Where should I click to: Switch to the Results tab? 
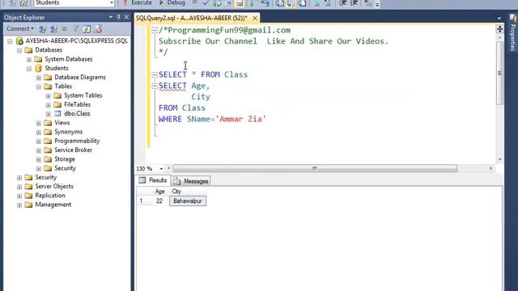coord(153,180)
